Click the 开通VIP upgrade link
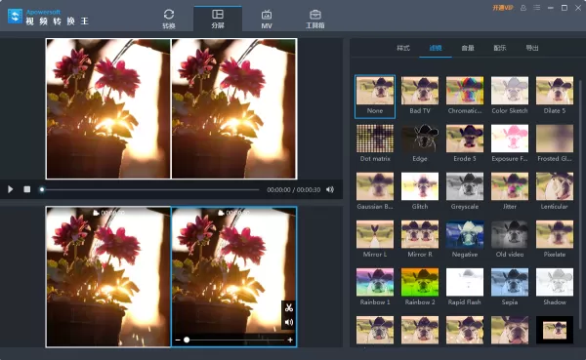Screen dimensions: 586x360 click(x=503, y=8)
